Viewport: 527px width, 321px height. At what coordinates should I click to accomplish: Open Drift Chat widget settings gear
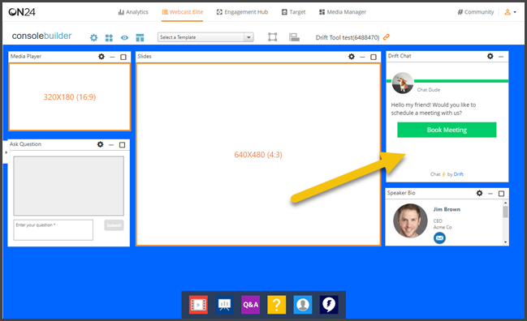[490, 56]
